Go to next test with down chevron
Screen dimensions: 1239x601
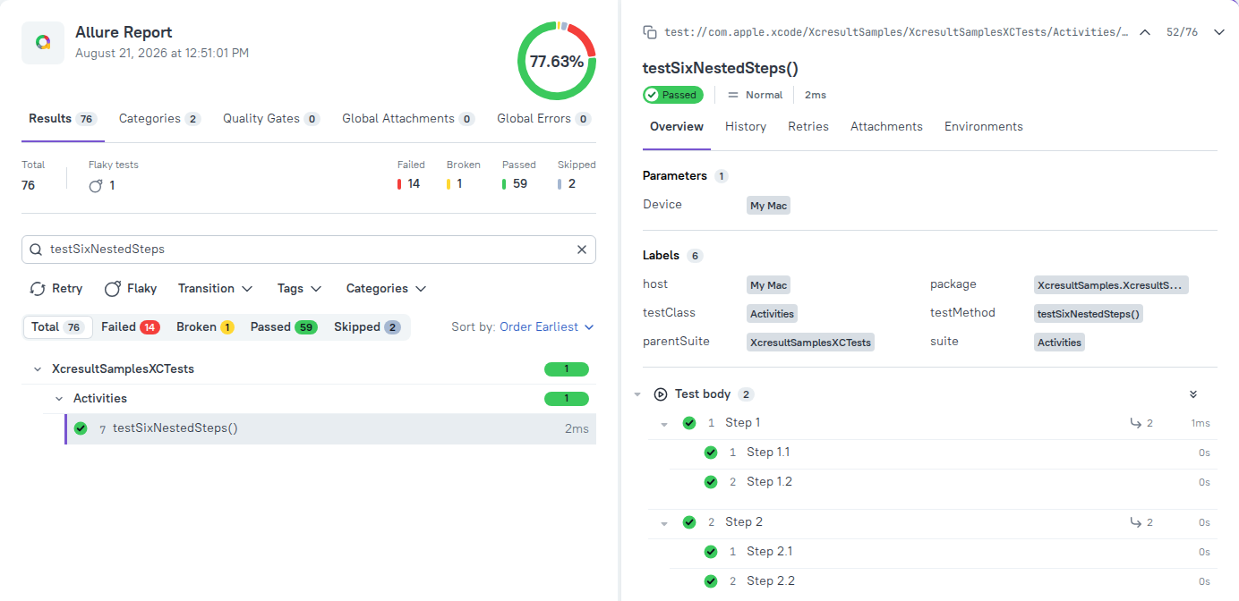point(1218,32)
